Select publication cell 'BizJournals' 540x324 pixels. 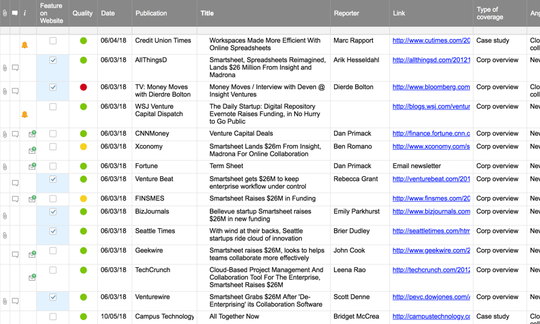164,215
